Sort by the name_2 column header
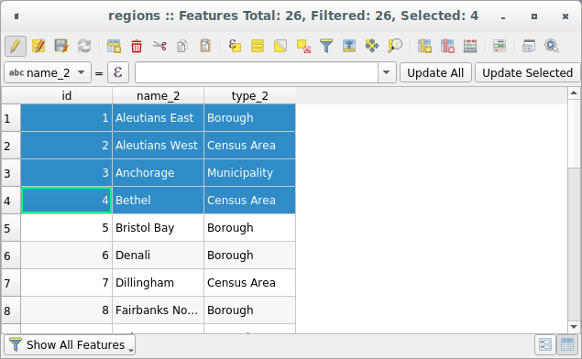Image resolution: width=582 pixels, height=359 pixels. click(159, 95)
